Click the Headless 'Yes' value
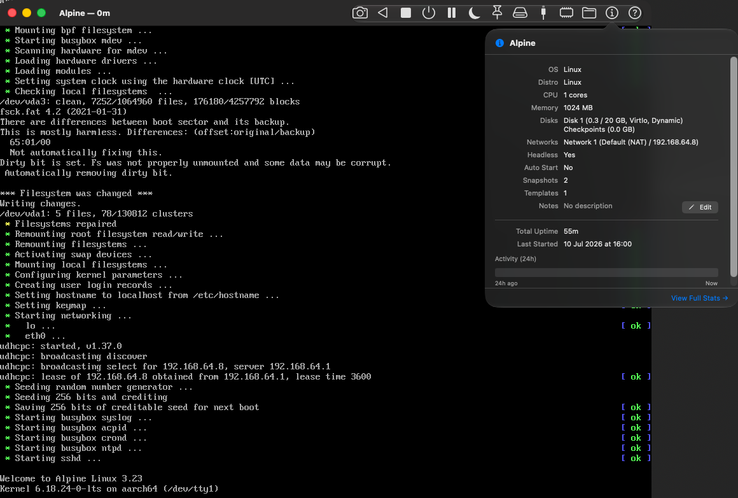The image size is (738, 498). [569, 155]
